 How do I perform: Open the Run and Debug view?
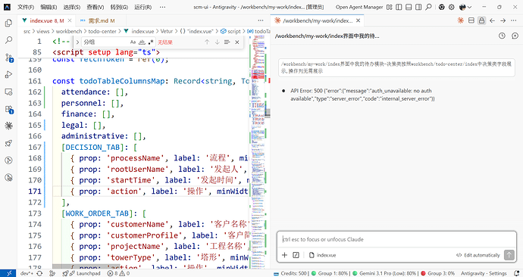pyautogui.click(x=8, y=75)
